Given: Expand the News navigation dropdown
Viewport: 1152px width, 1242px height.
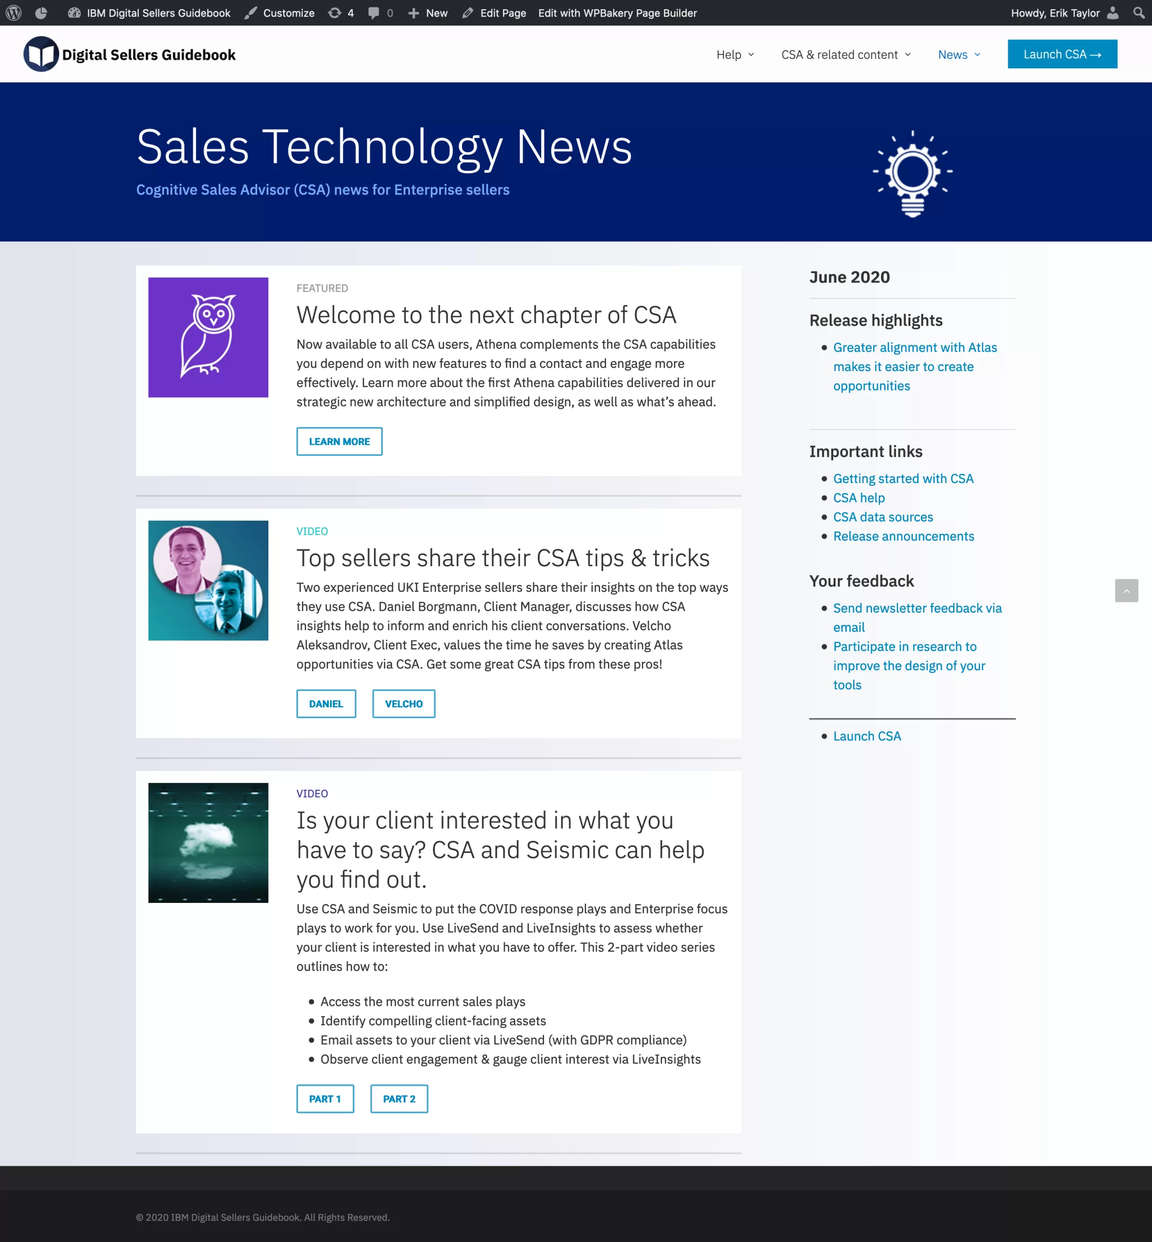Looking at the screenshot, I should pyautogui.click(x=959, y=55).
